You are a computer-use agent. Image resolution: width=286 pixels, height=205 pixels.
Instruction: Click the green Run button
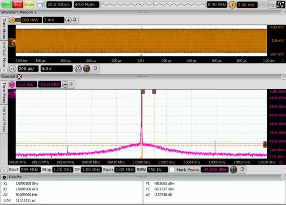pos(6,4)
